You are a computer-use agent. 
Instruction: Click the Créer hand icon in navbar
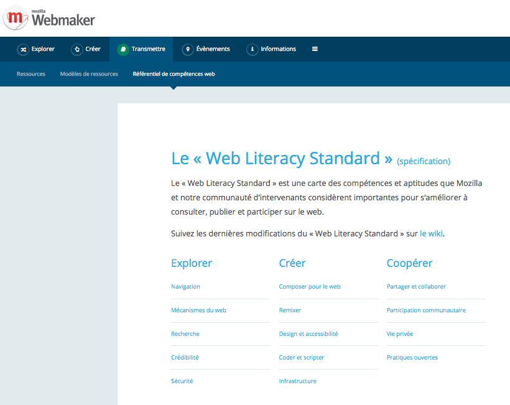point(77,49)
